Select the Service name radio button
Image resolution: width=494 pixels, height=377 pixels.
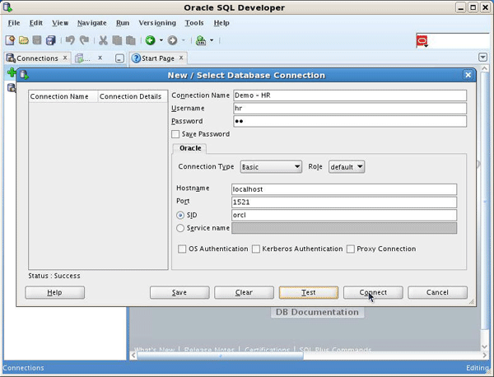181,228
